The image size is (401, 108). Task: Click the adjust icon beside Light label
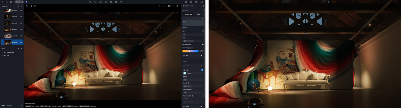(x=203, y=31)
